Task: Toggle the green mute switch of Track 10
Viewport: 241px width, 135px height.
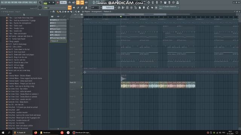Action: tap(81, 87)
